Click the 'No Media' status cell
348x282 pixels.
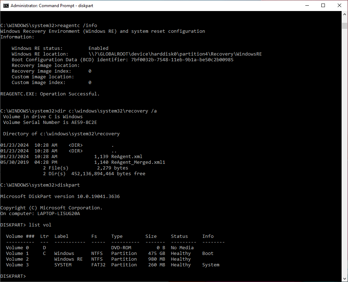click(x=182, y=248)
